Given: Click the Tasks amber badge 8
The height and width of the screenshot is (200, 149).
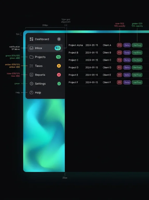Looking at the screenshot, I should (x=59, y=66).
